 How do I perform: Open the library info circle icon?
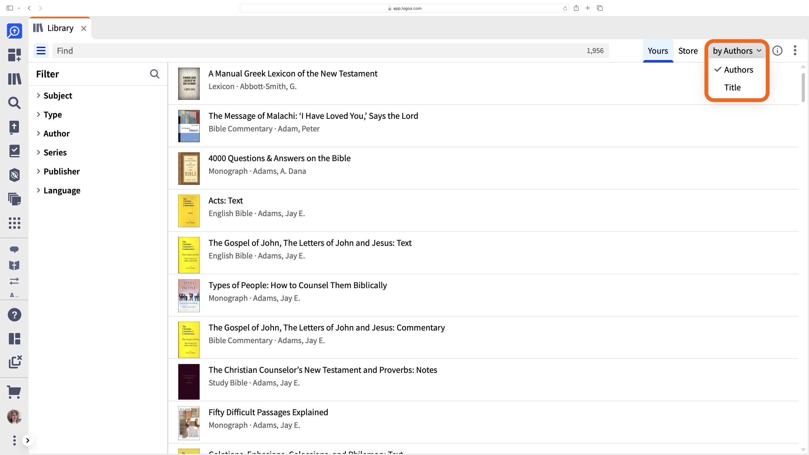click(x=777, y=51)
